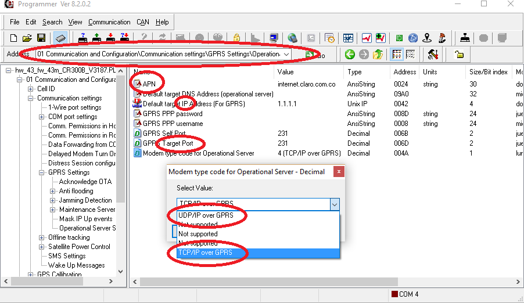Viewport: 524px width, 303px height.
Task: Click the map location pin toolbar icon
Action: click(x=427, y=38)
